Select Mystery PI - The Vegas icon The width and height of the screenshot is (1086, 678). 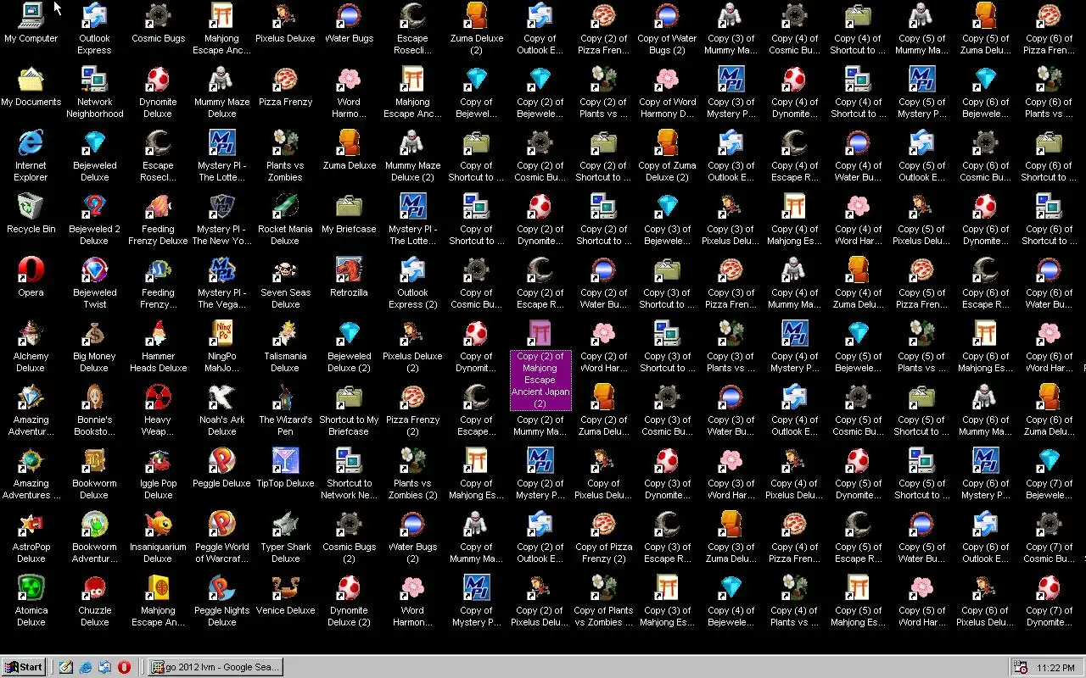click(x=222, y=284)
